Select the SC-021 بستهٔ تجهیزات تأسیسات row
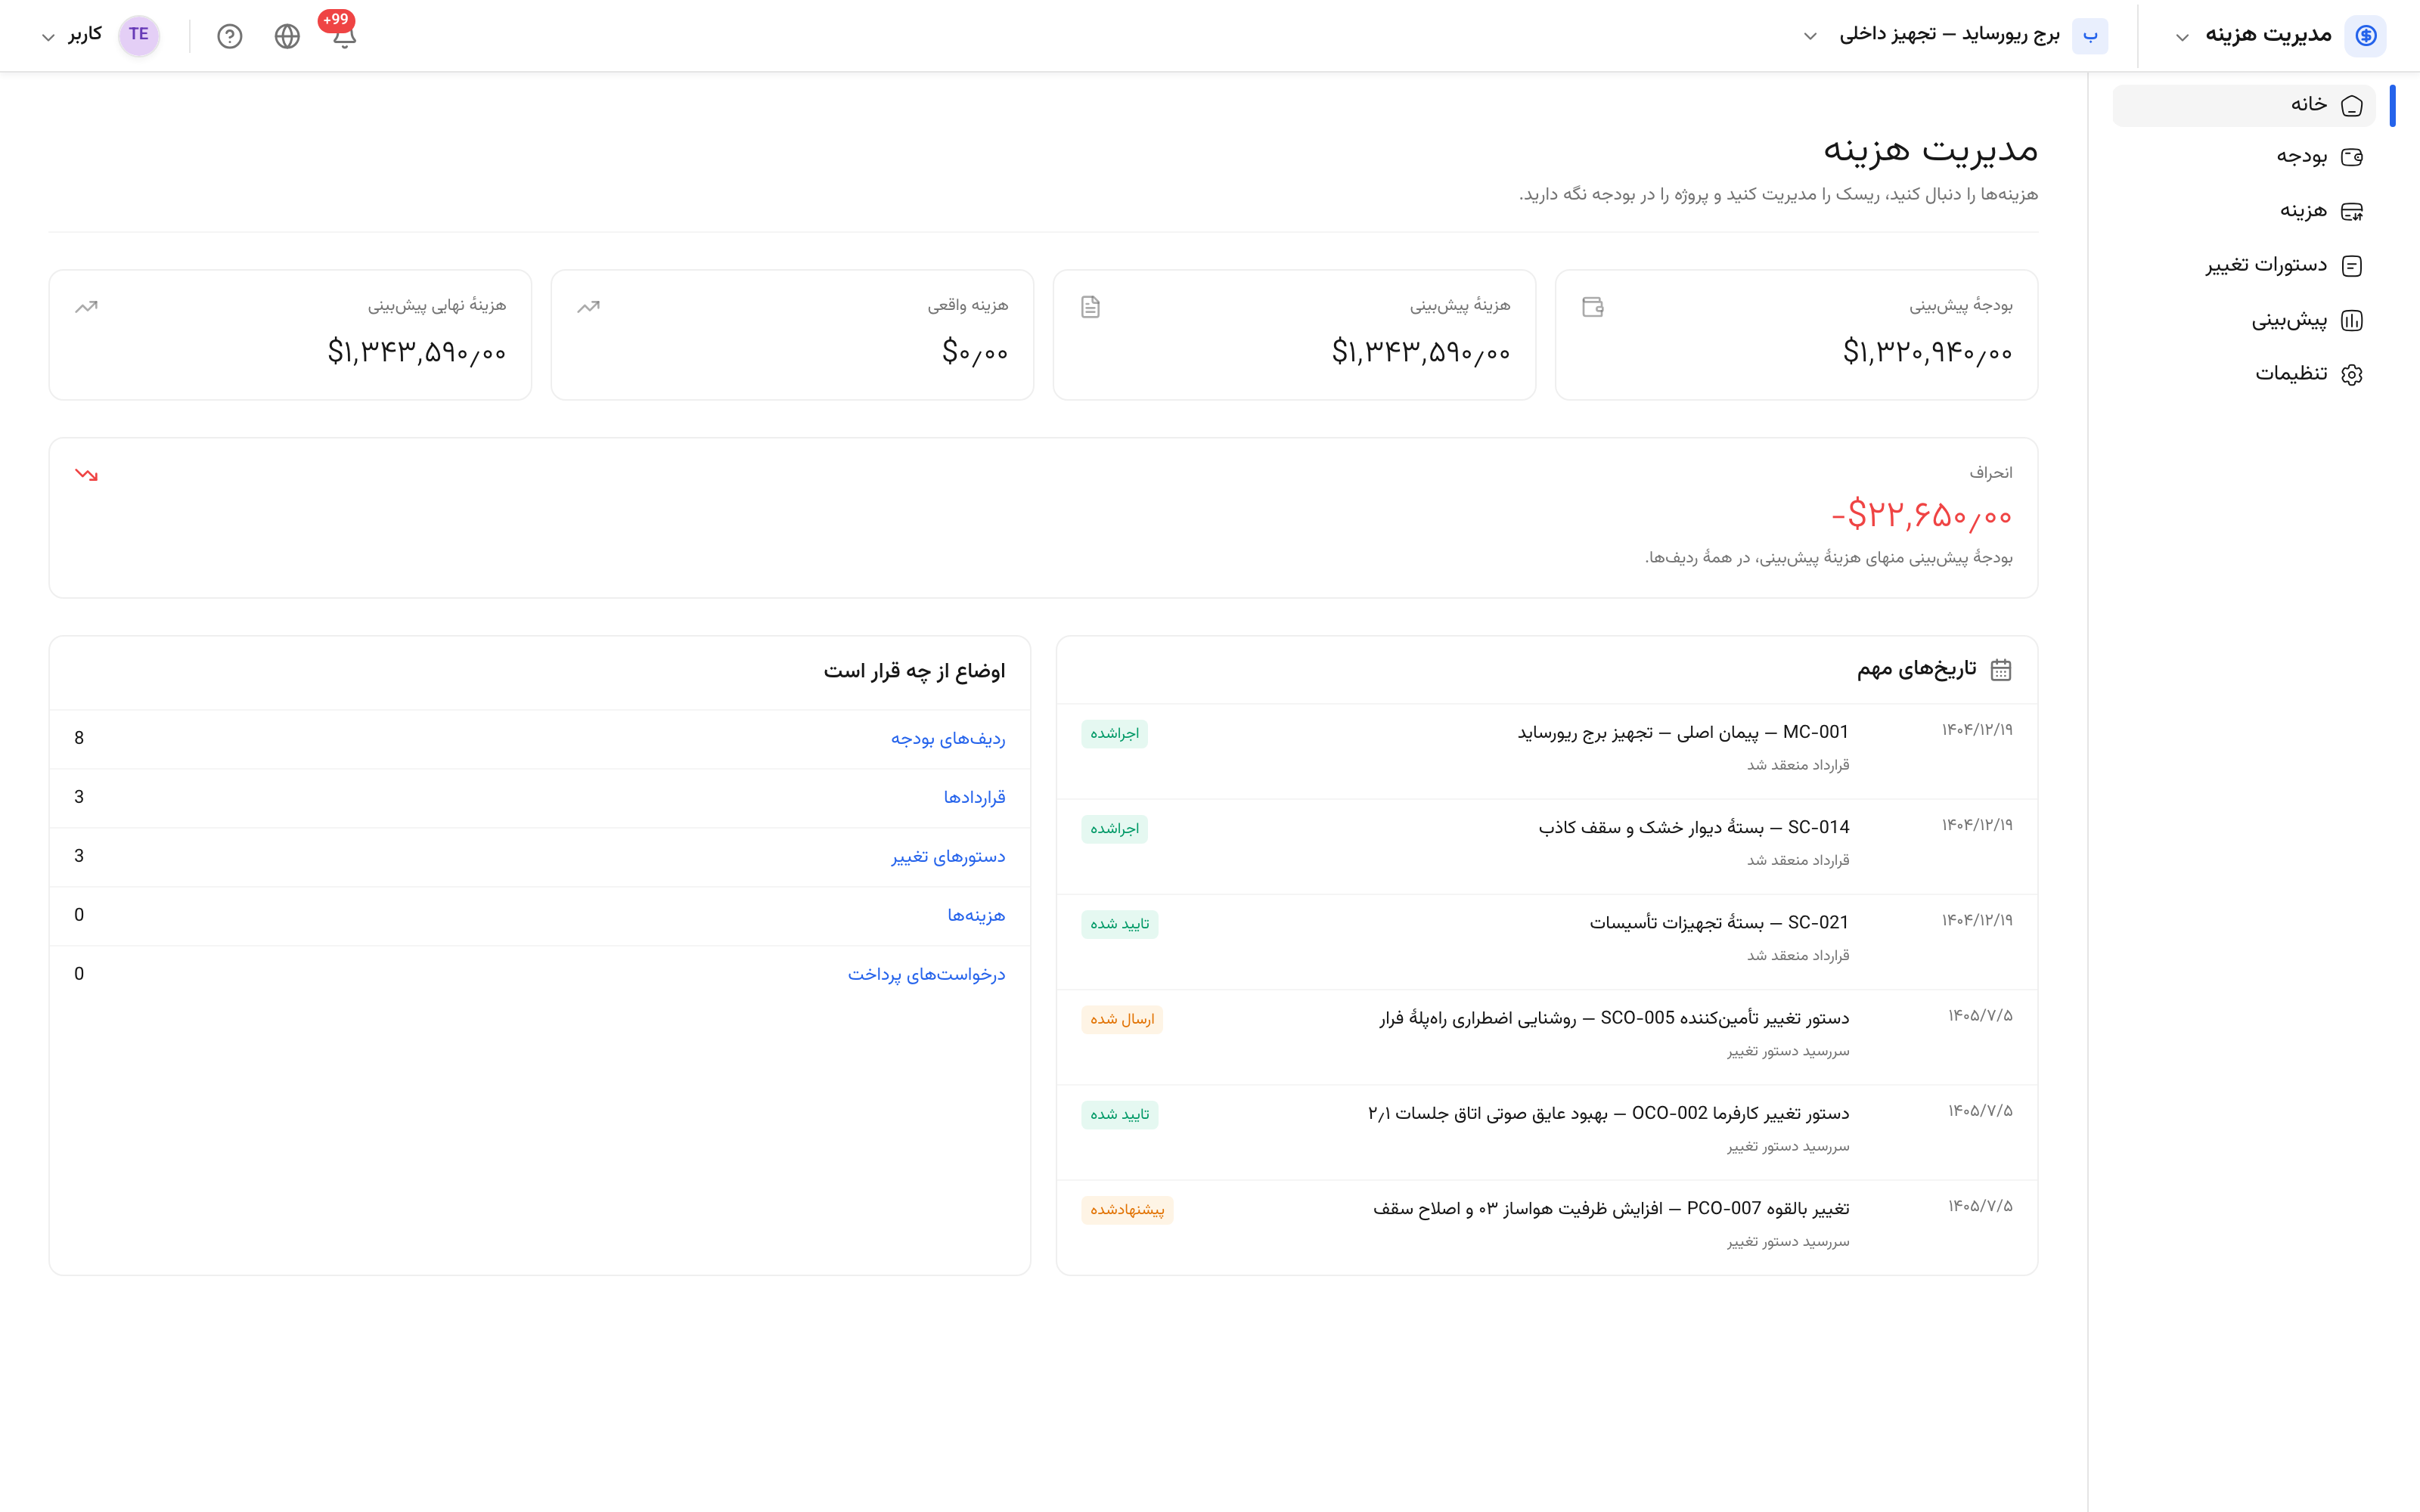 pos(1547,942)
